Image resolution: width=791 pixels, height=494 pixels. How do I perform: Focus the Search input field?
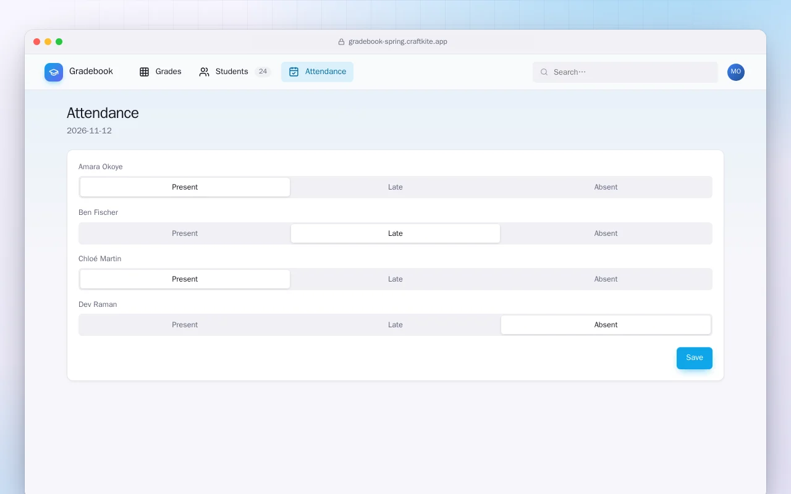click(x=625, y=72)
